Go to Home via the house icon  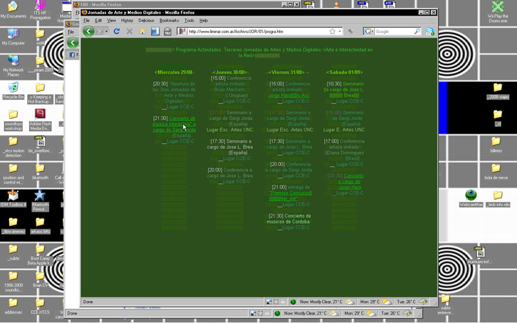pos(142,31)
